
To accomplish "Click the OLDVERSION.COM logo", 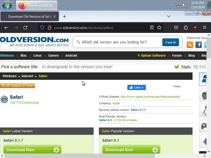I will click(x=34, y=42).
